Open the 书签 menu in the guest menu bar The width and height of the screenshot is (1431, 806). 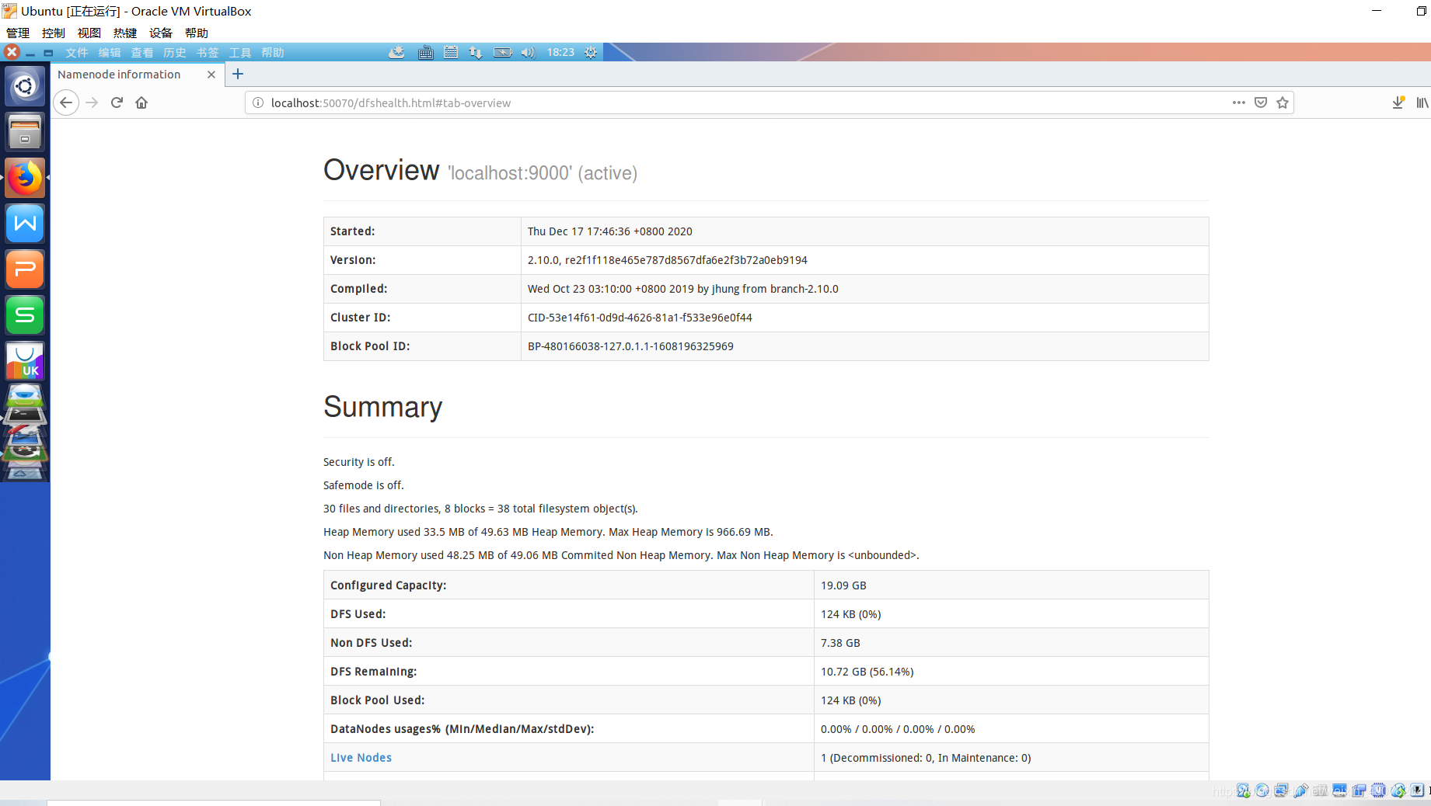click(x=207, y=52)
